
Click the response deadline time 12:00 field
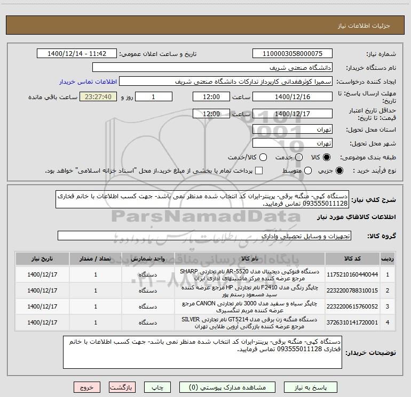(x=211, y=96)
